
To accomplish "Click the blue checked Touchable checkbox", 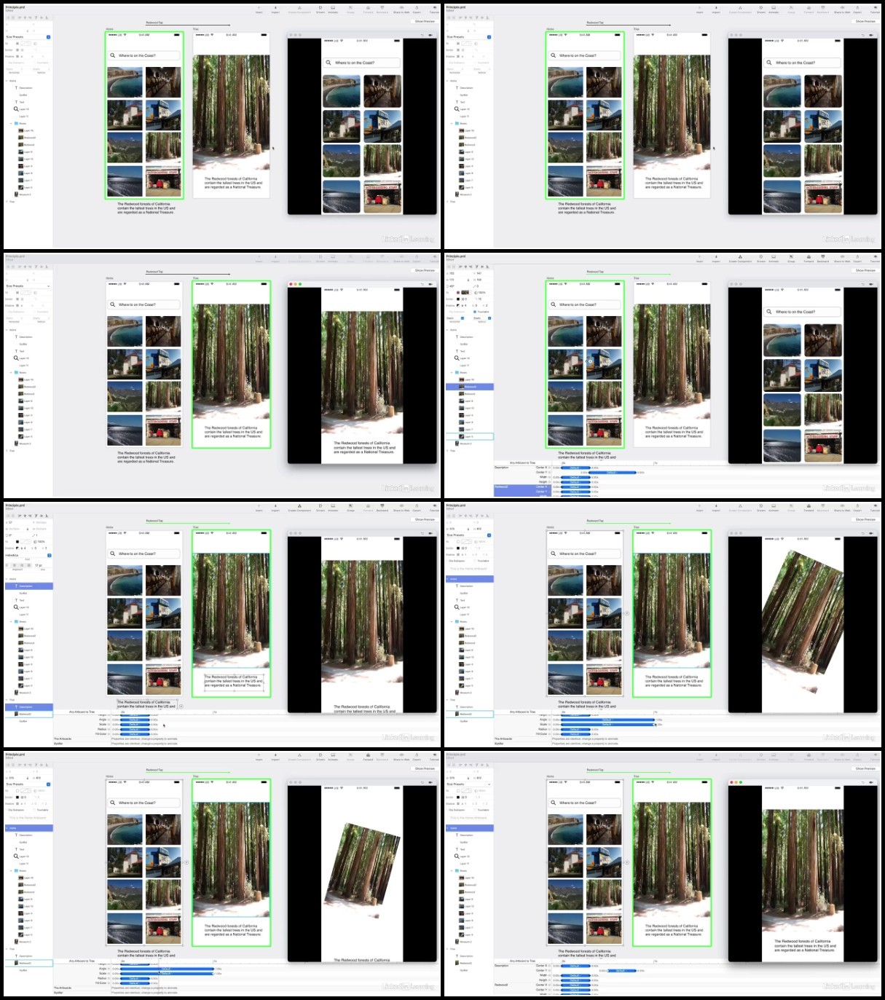I will pyautogui.click(x=475, y=312).
